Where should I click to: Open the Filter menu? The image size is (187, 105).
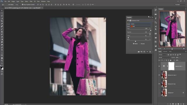31,1
